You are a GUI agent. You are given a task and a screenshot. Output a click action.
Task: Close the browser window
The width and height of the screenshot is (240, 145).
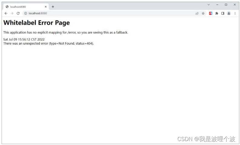pyautogui.click(x=235, y=5)
